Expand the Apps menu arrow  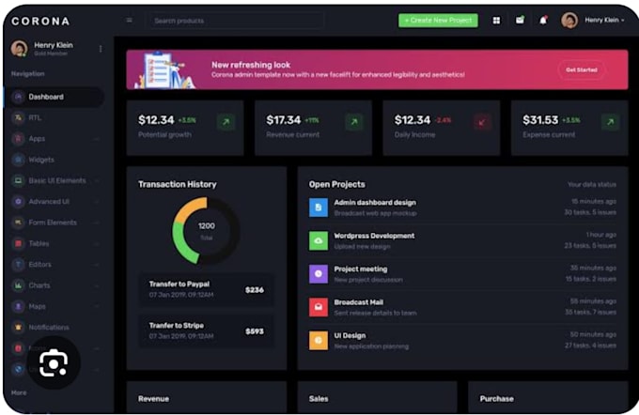click(x=97, y=139)
